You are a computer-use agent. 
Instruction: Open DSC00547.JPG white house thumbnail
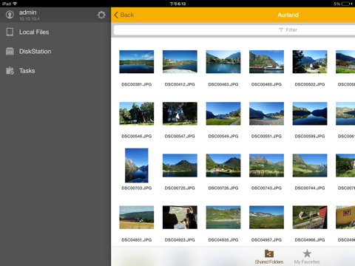tap(180, 114)
